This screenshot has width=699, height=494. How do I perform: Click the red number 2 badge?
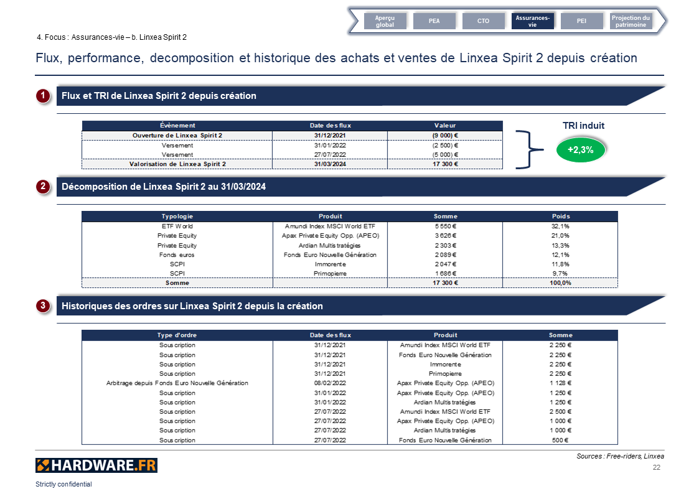click(43, 186)
